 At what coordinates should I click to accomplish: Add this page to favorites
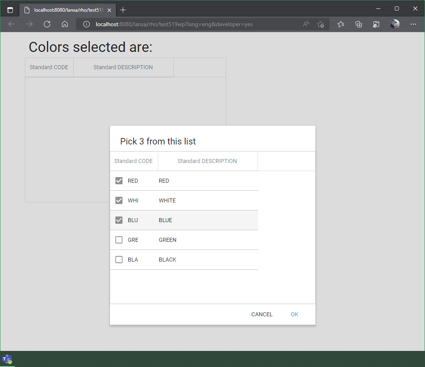pyautogui.click(x=321, y=25)
